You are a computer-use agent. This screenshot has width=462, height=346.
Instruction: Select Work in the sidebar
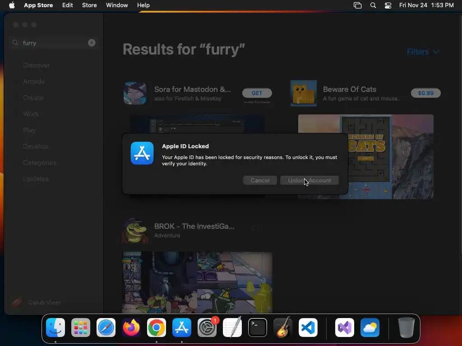(31, 114)
